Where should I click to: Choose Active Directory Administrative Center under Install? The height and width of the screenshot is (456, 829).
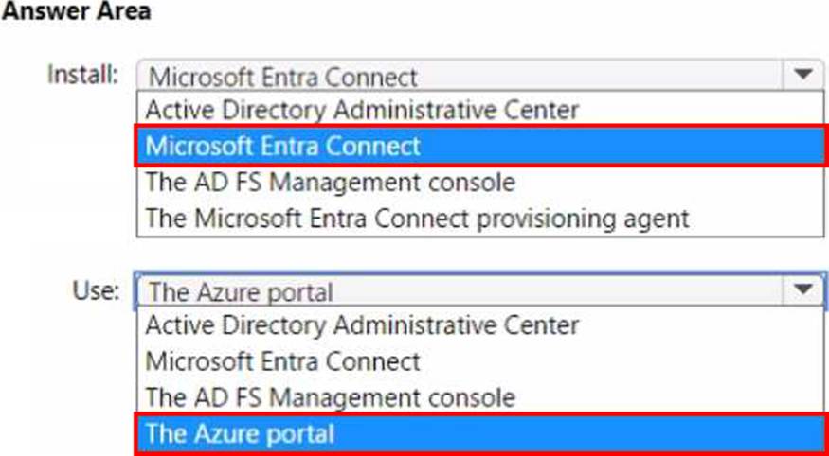(x=362, y=110)
